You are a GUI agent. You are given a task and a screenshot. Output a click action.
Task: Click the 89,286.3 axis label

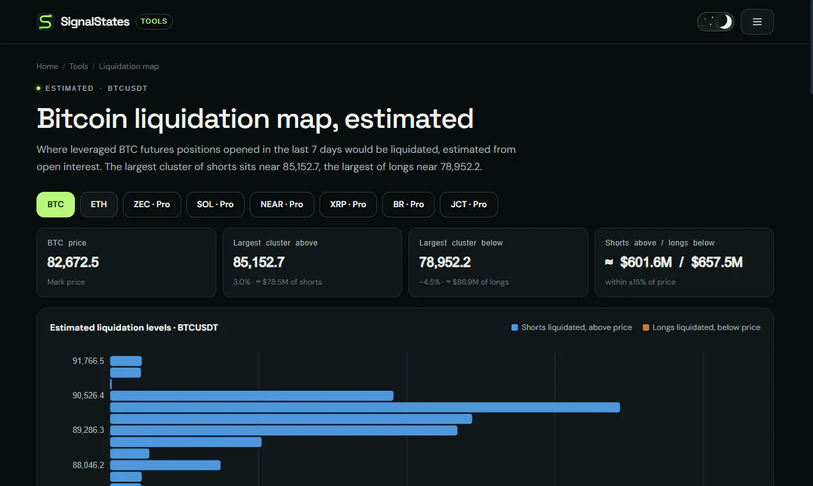pyautogui.click(x=88, y=430)
